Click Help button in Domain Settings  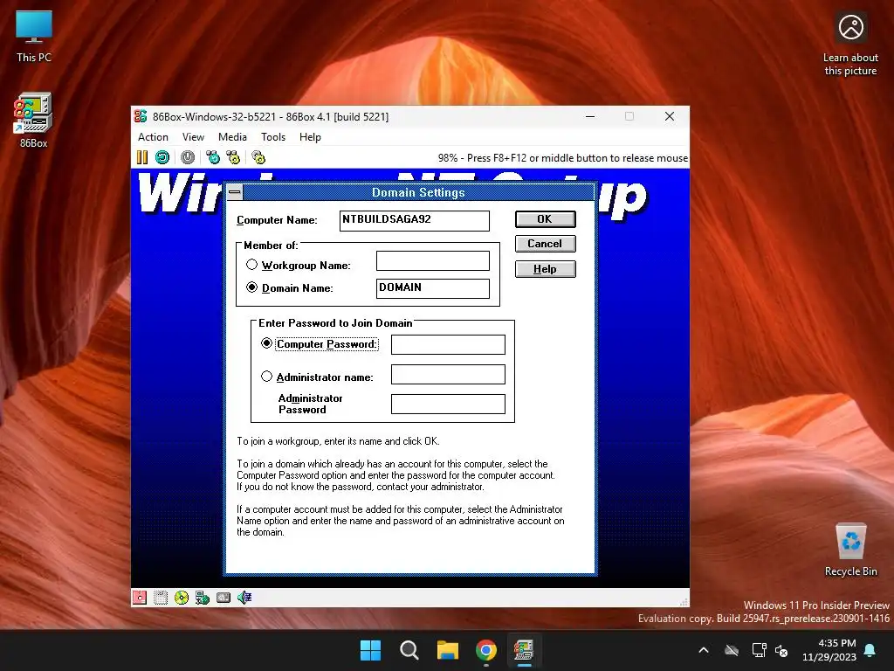pos(545,269)
